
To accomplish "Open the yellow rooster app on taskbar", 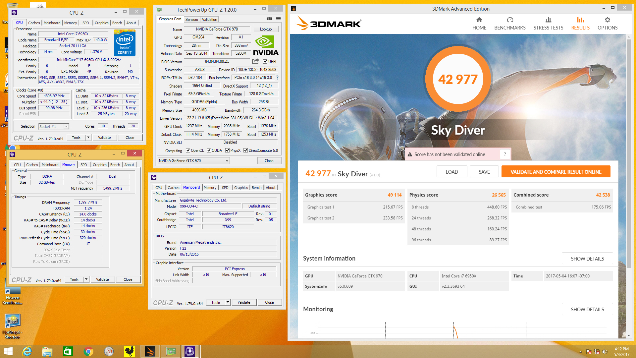I will coord(130,351).
